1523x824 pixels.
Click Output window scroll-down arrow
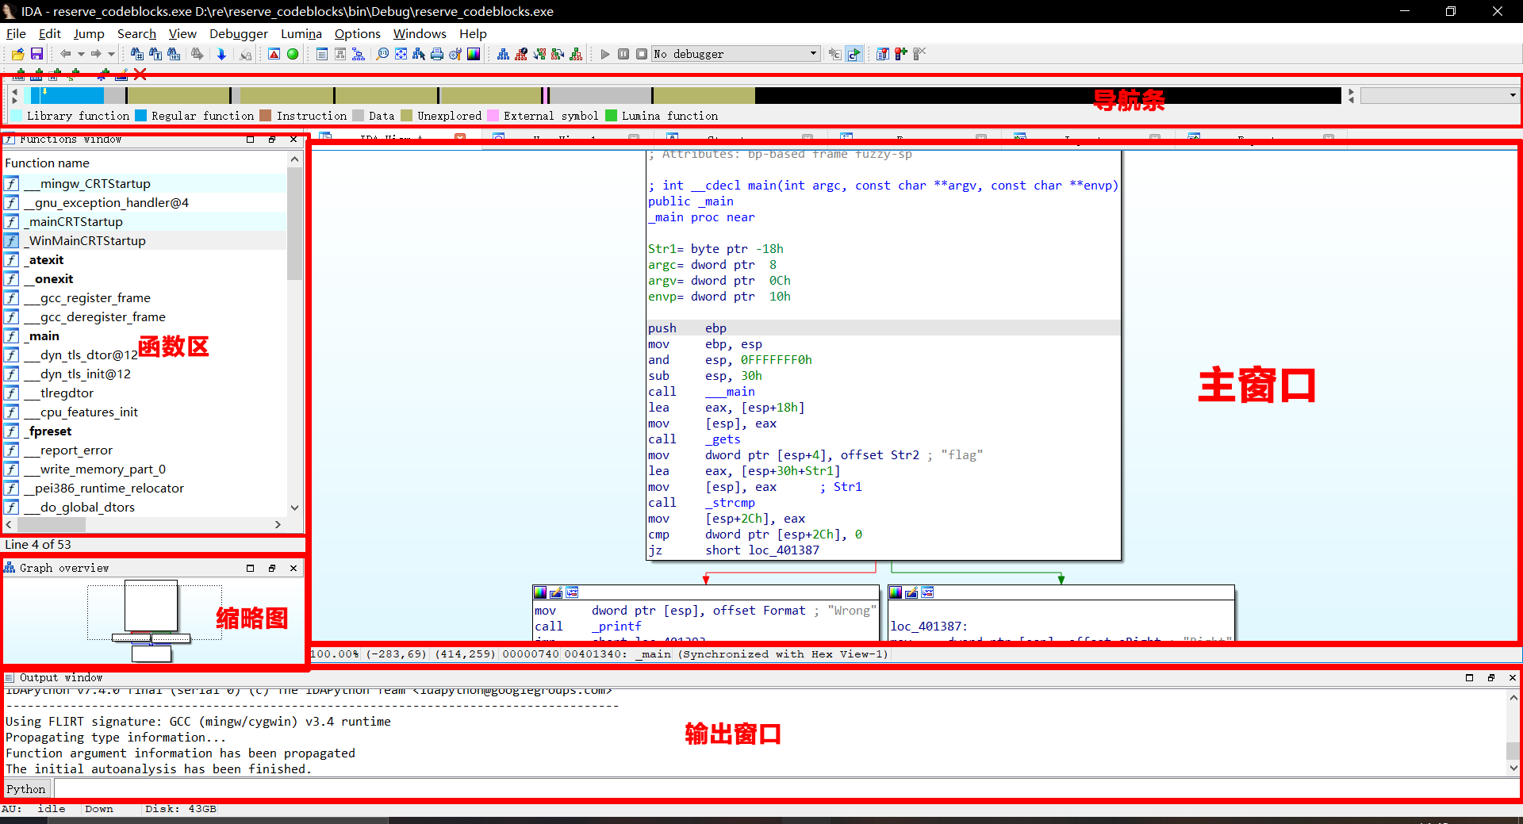click(x=1513, y=768)
